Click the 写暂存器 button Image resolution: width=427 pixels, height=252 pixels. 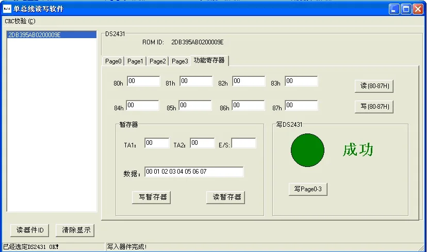(x=152, y=197)
